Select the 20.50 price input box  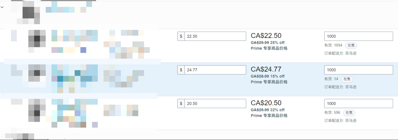point(215,103)
